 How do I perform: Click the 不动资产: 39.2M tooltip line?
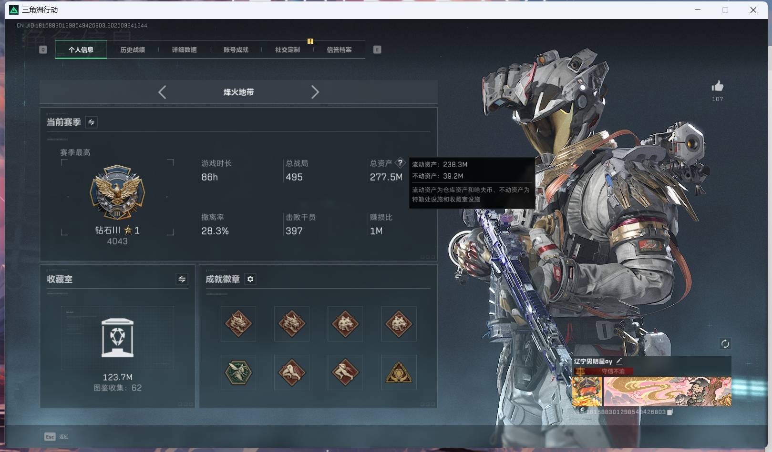click(x=438, y=176)
